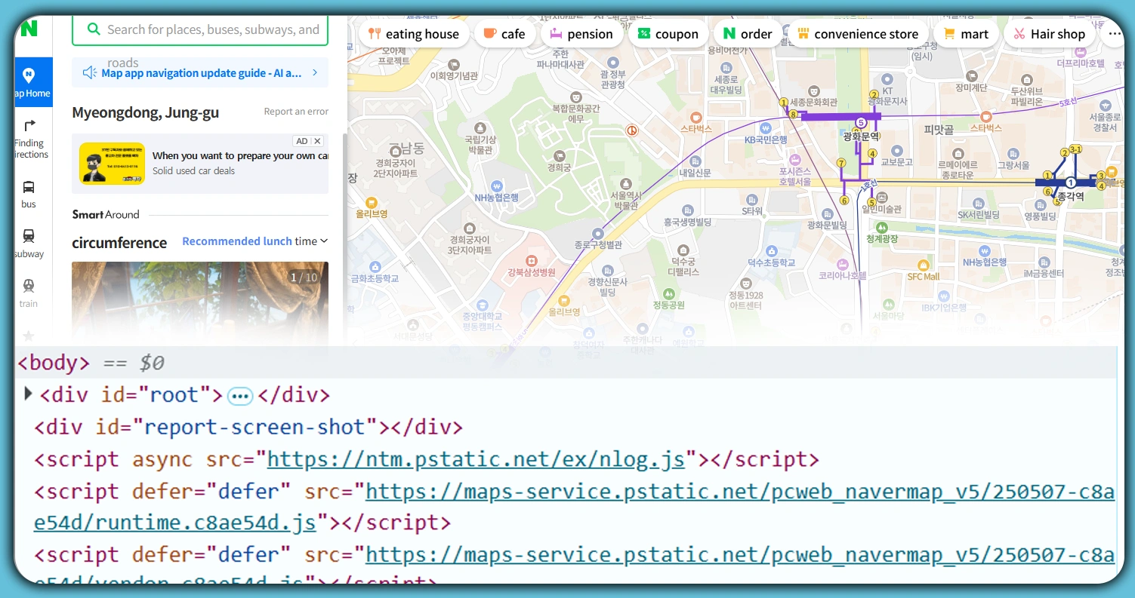Screen dimensions: 1135x598
Task: Click the magnifier icon in search bar
Action: [x=94, y=29]
